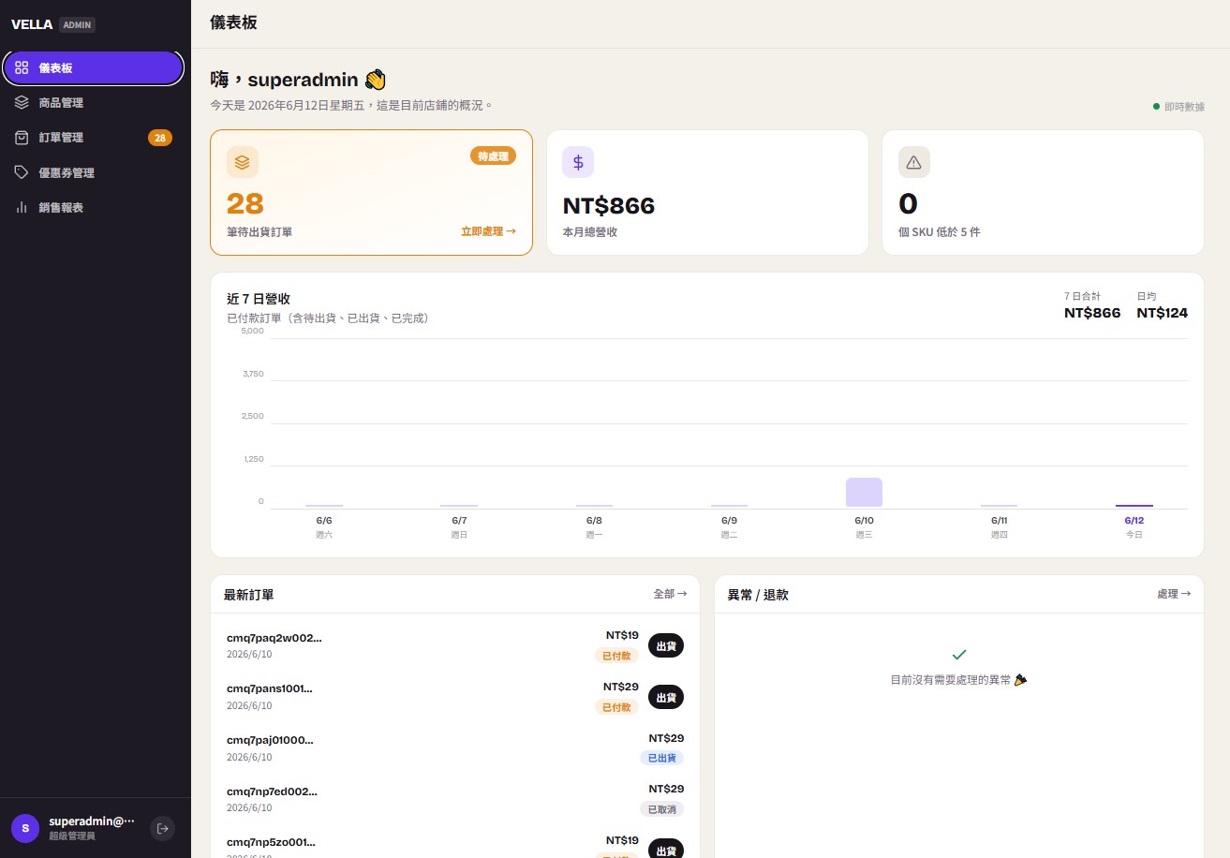
Task: Click the tag icon beside 優惠券管理
Action: coord(22,172)
